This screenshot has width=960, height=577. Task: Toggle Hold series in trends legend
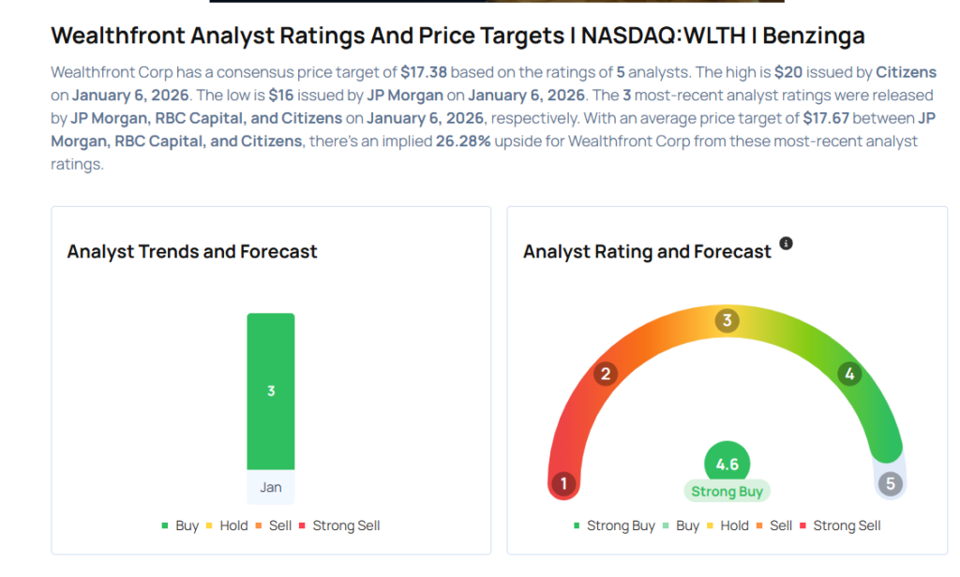coord(226,525)
